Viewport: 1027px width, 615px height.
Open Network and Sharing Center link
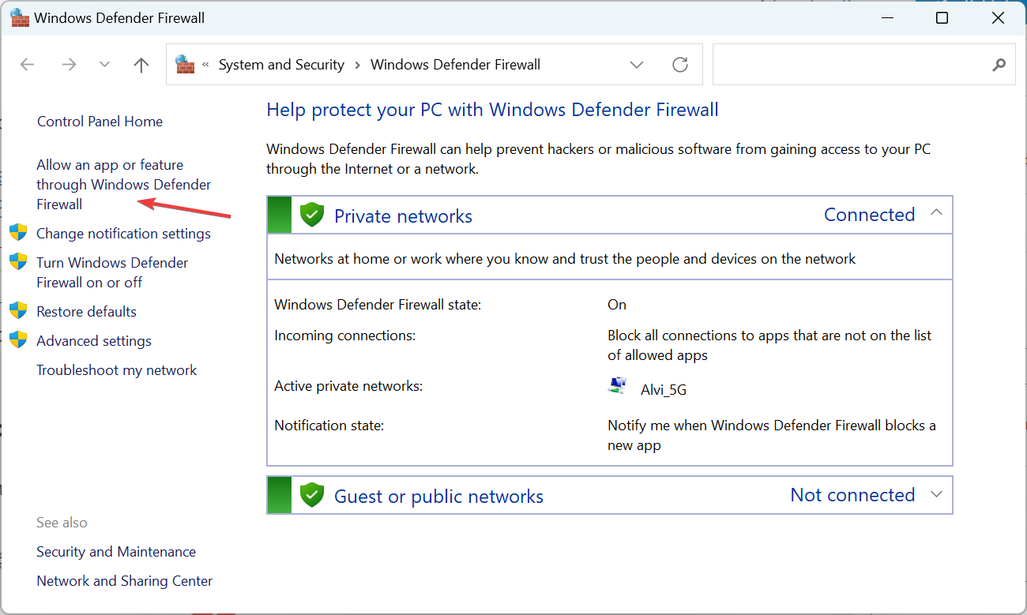pyautogui.click(x=124, y=581)
